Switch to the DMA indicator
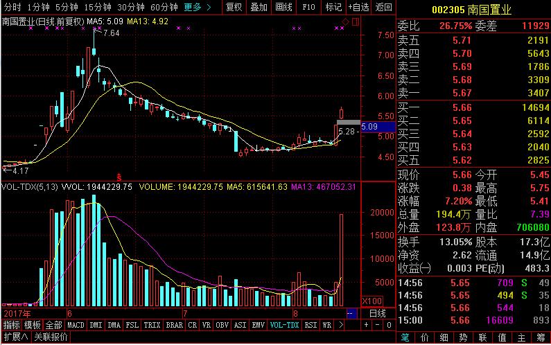The width and height of the screenshot is (551, 345). coord(114,325)
